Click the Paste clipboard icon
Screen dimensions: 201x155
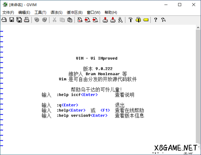[x=70, y=20]
